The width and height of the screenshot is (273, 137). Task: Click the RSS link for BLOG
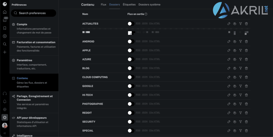(x=138, y=68)
